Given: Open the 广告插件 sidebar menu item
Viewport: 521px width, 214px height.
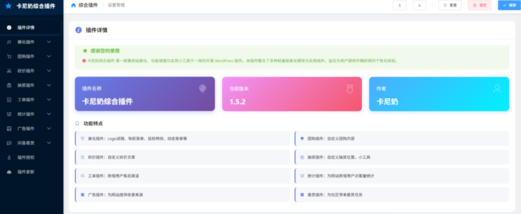Looking at the screenshot, I should [26, 128].
